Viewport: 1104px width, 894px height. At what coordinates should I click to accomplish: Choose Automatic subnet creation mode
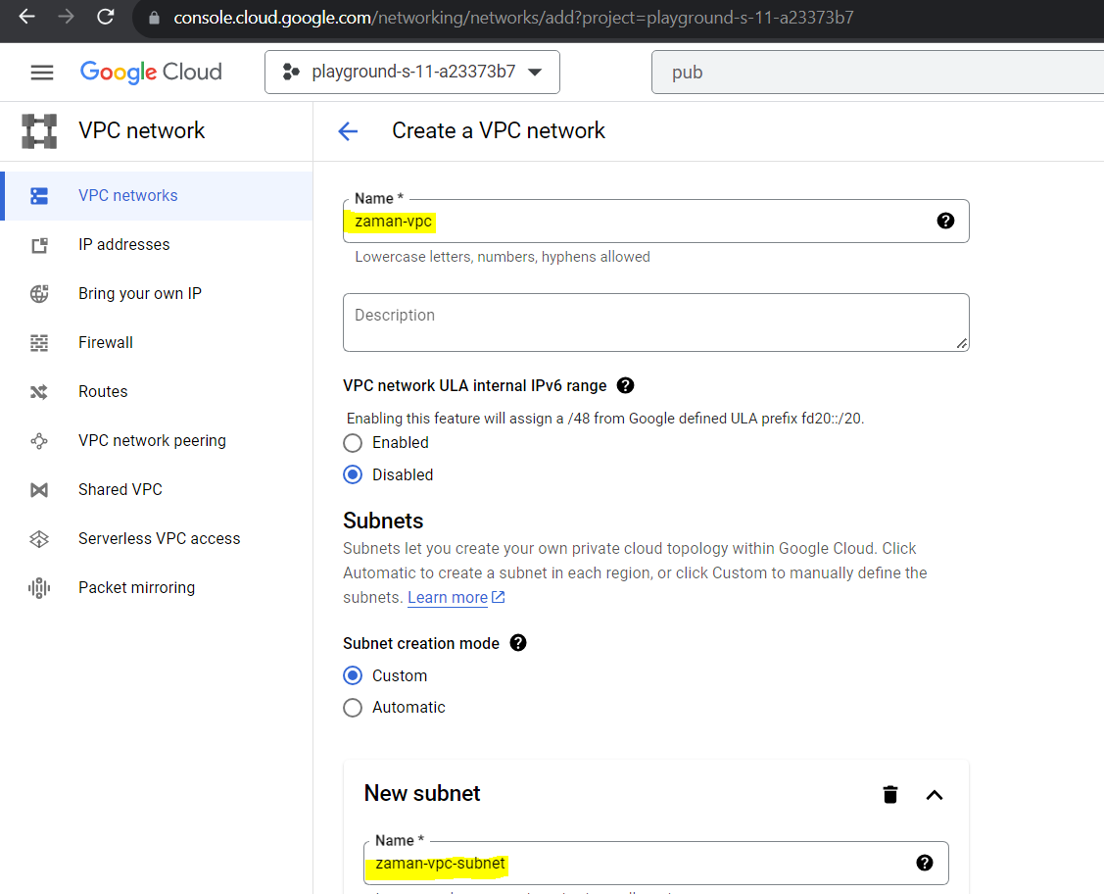pyautogui.click(x=353, y=708)
